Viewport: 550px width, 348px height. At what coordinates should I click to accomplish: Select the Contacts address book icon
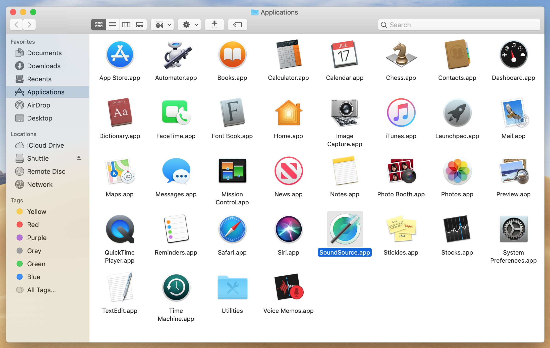pyautogui.click(x=457, y=54)
